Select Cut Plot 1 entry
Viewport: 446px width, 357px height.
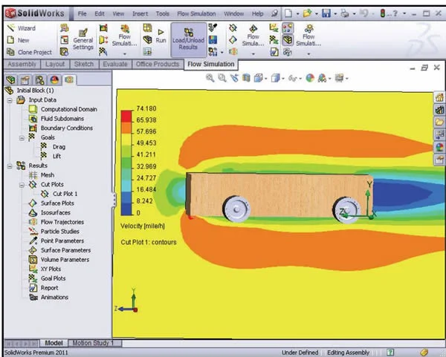coord(65,194)
